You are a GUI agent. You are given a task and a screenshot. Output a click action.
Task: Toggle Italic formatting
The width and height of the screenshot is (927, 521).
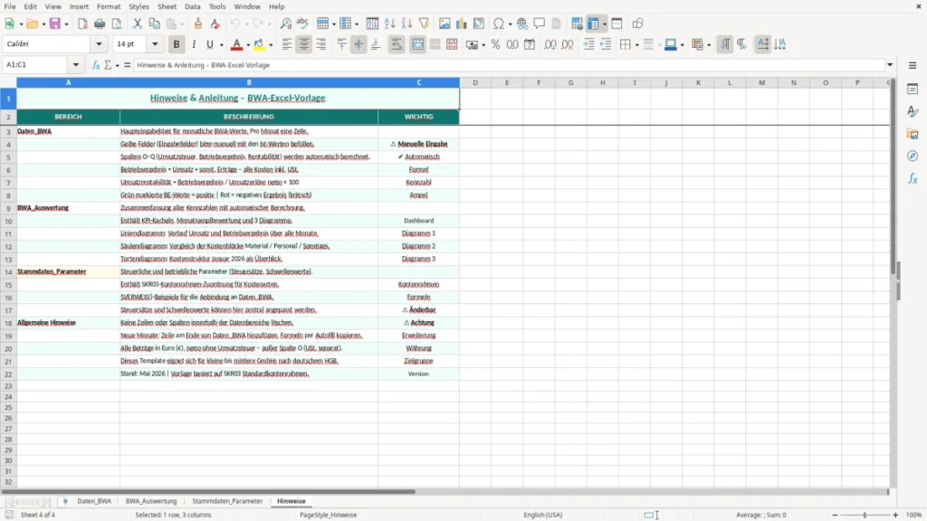tap(194, 44)
